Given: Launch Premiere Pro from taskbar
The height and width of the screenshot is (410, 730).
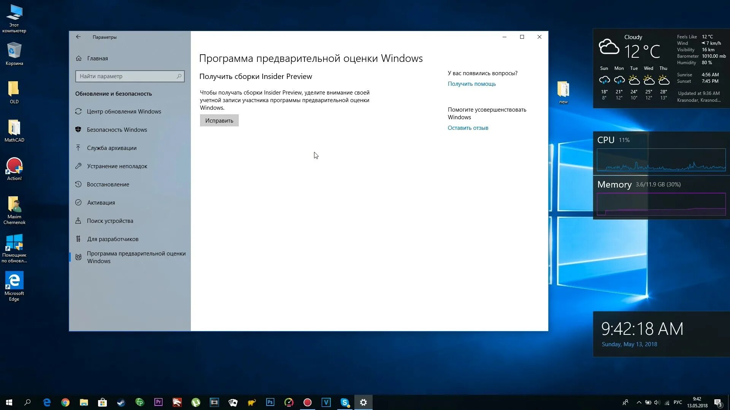Looking at the screenshot, I should pyautogui.click(x=158, y=402).
